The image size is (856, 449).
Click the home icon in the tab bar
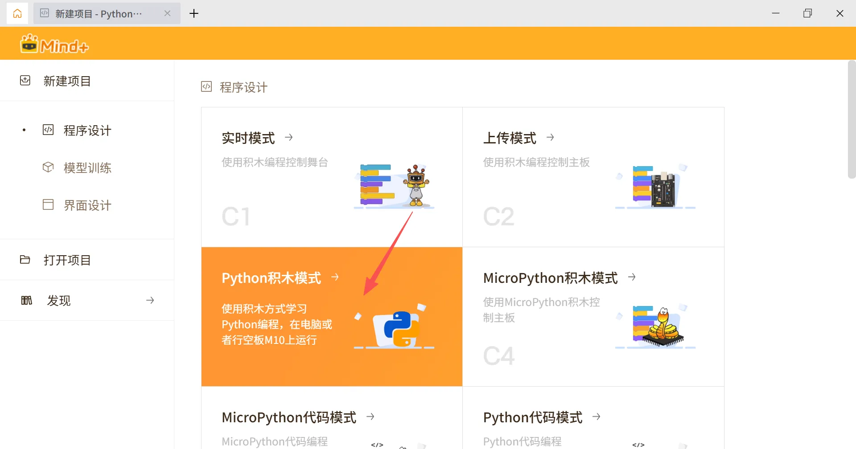point(17,13)
